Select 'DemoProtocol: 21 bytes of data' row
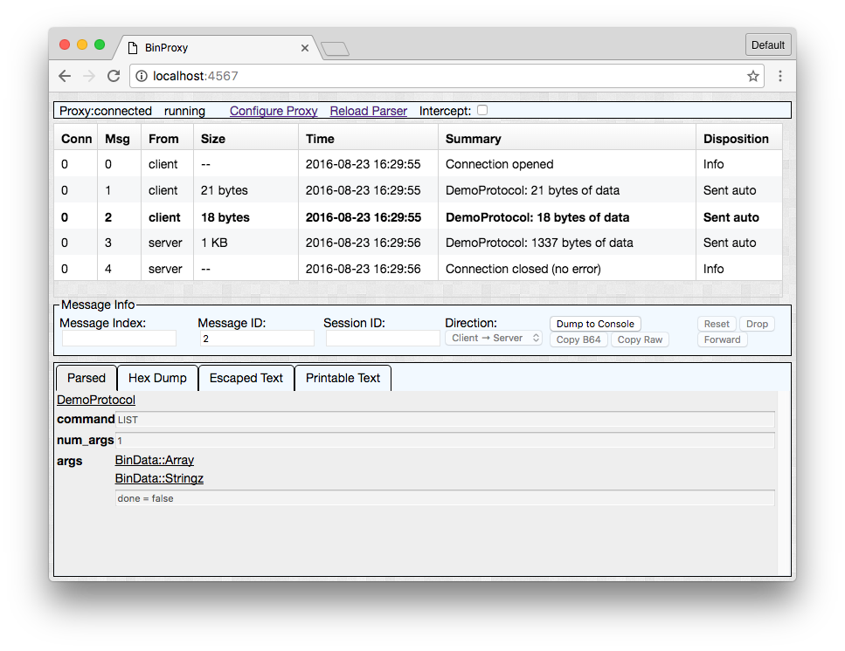 click(418, 190)
